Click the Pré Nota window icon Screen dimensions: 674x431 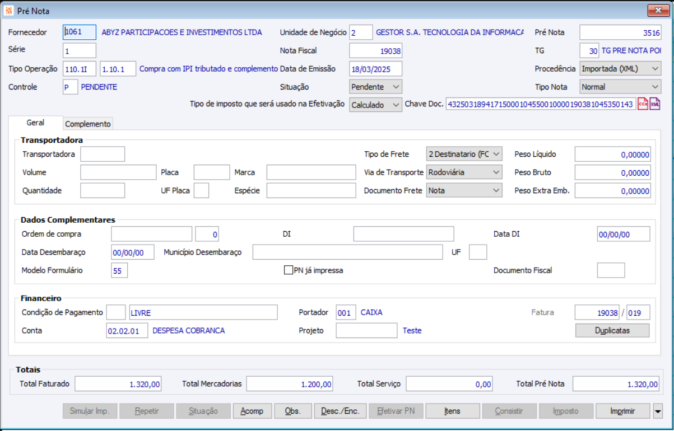click(9, 10)
